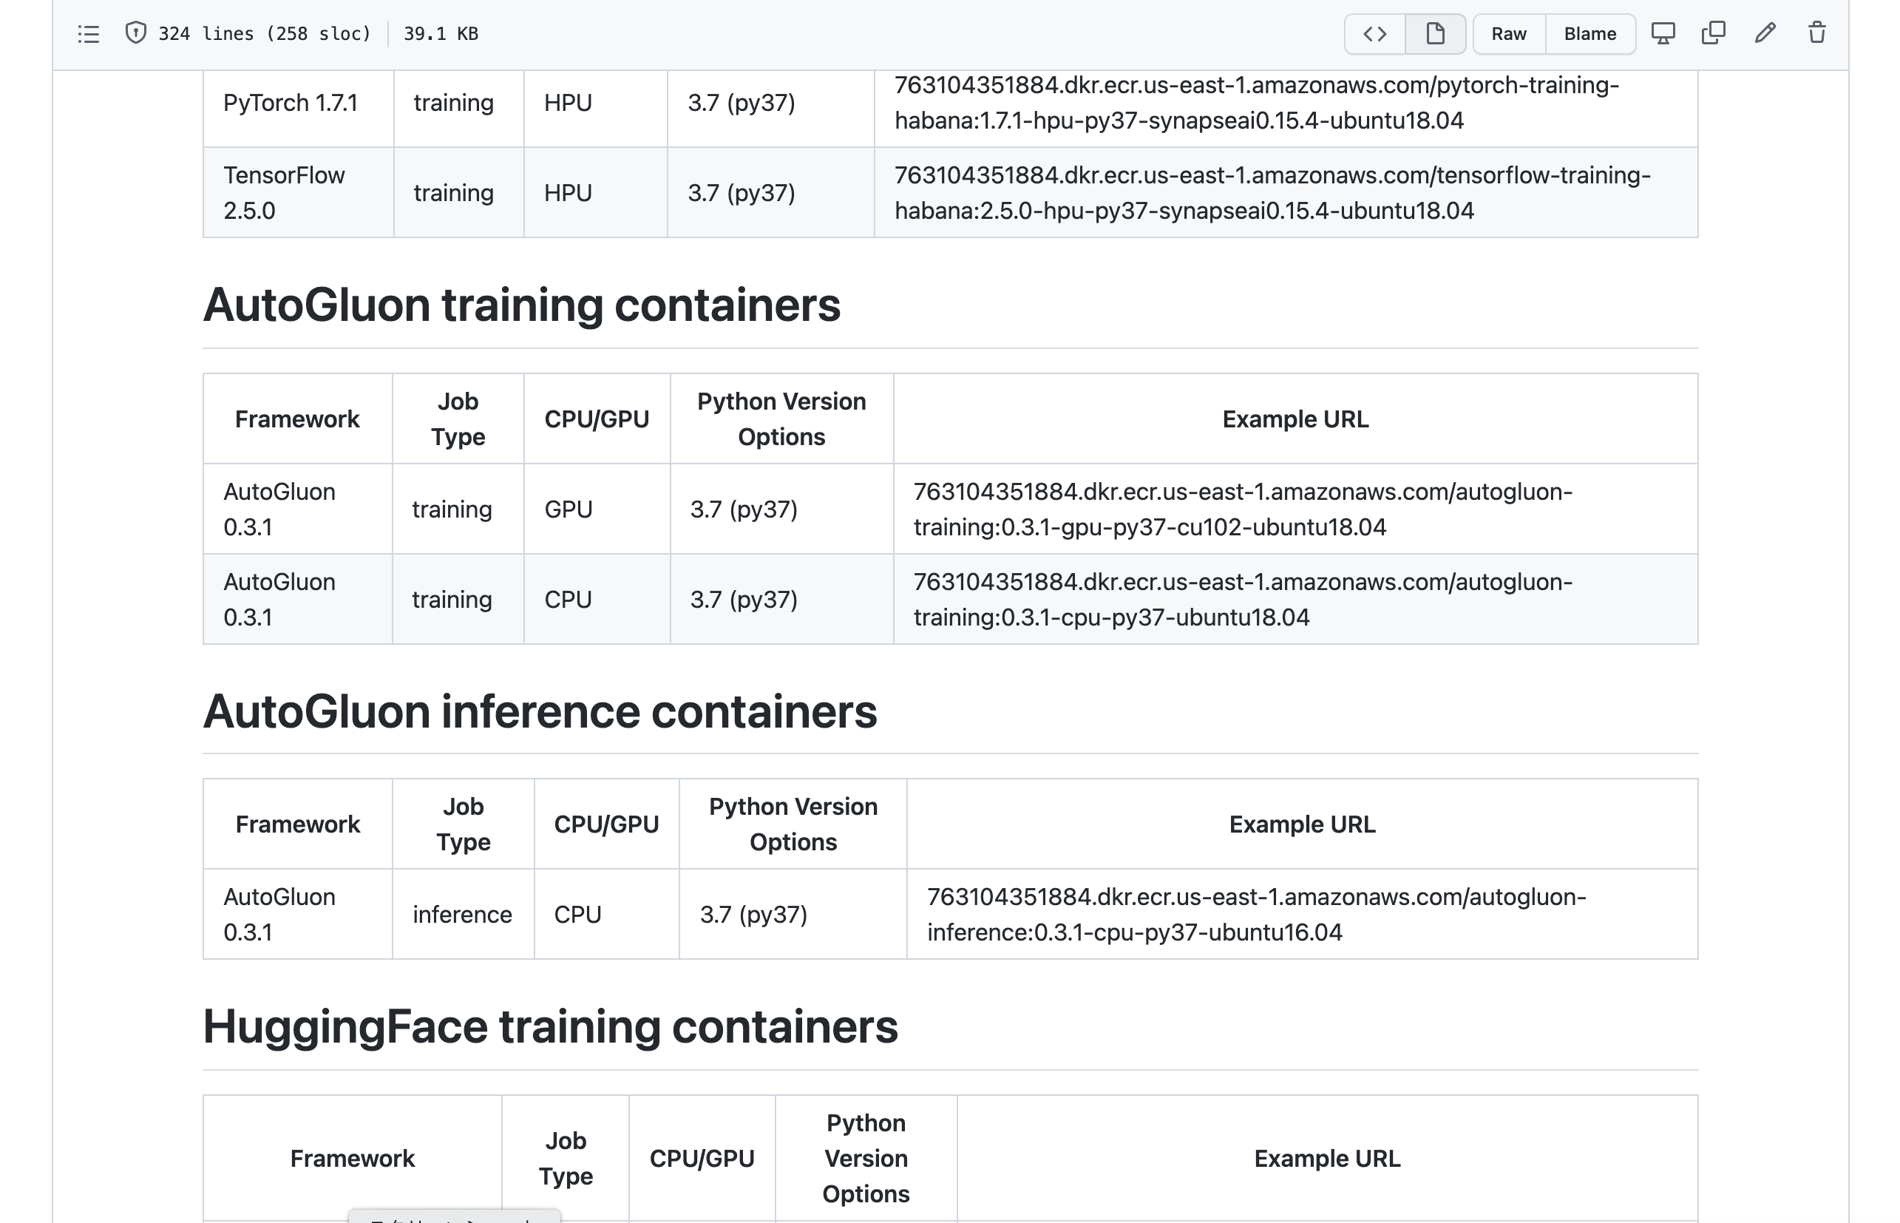Open this file in GitHub Desktop
Screen dimensions: 1900x1223
[1663, 33]
